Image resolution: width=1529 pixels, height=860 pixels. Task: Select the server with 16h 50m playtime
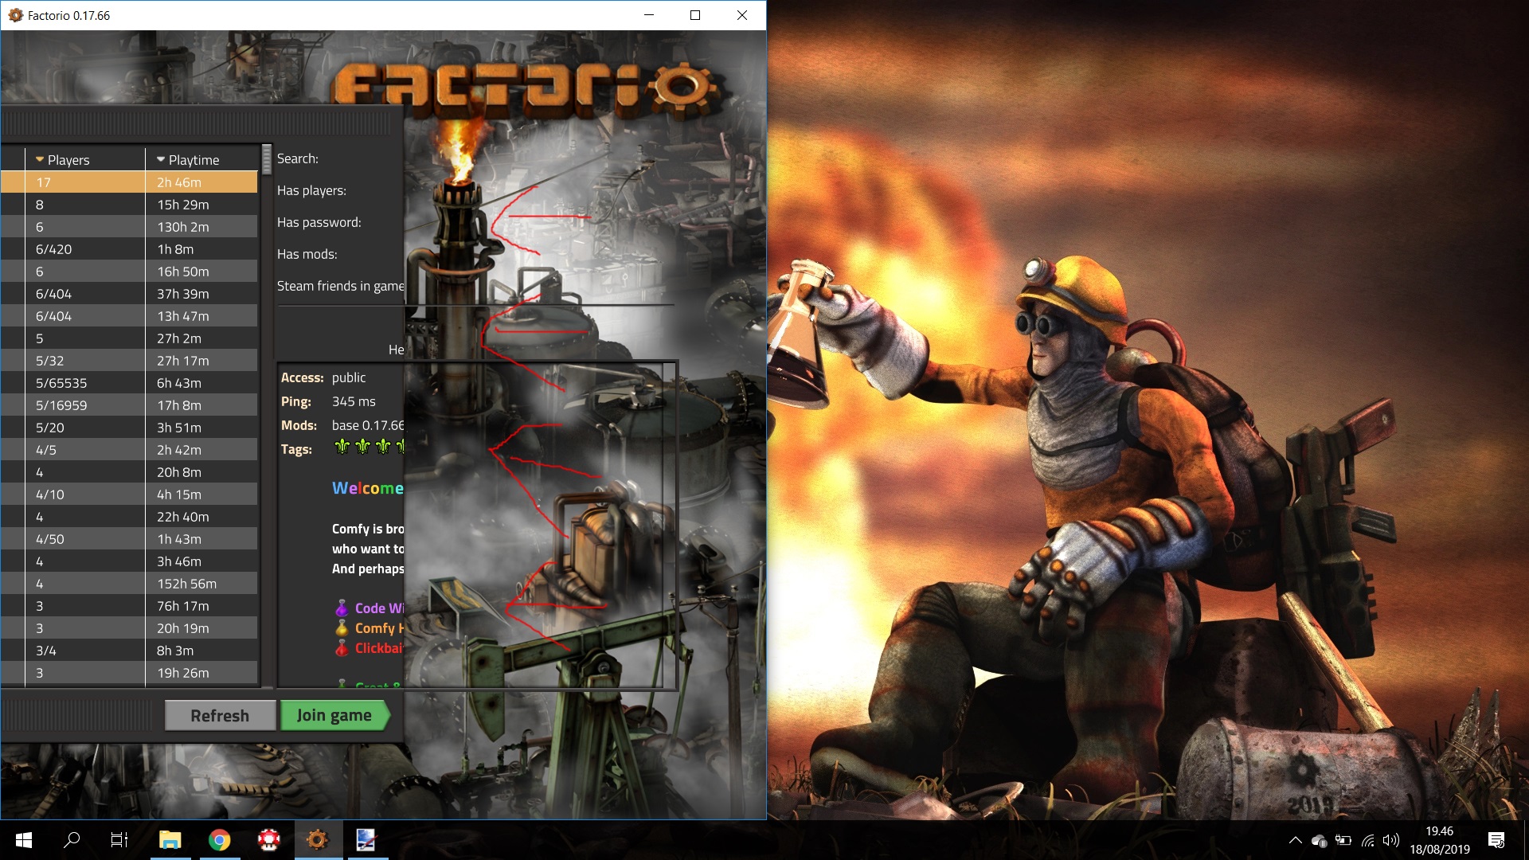point(129,272)
